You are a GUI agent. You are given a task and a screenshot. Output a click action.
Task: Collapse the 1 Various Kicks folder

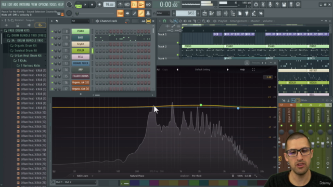click(30, 66)
